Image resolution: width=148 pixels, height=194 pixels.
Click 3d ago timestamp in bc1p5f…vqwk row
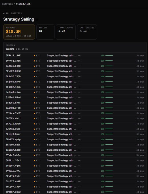(140, 166)
